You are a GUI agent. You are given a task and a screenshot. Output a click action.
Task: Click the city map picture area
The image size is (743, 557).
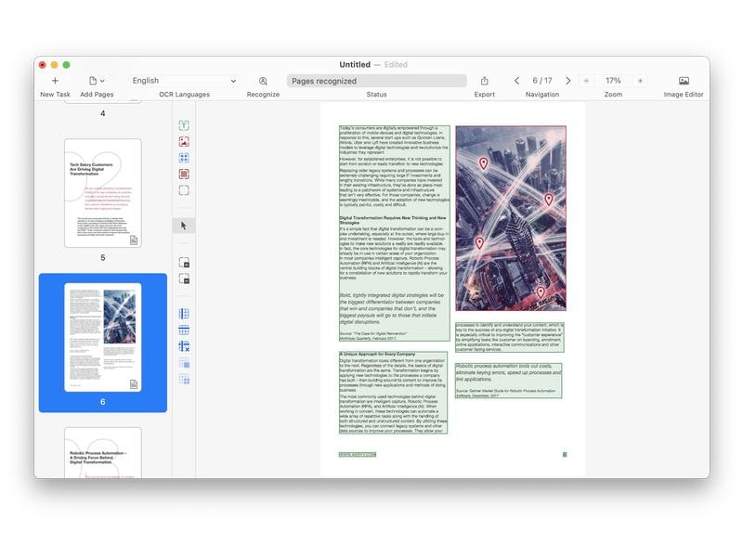point(511,218)
